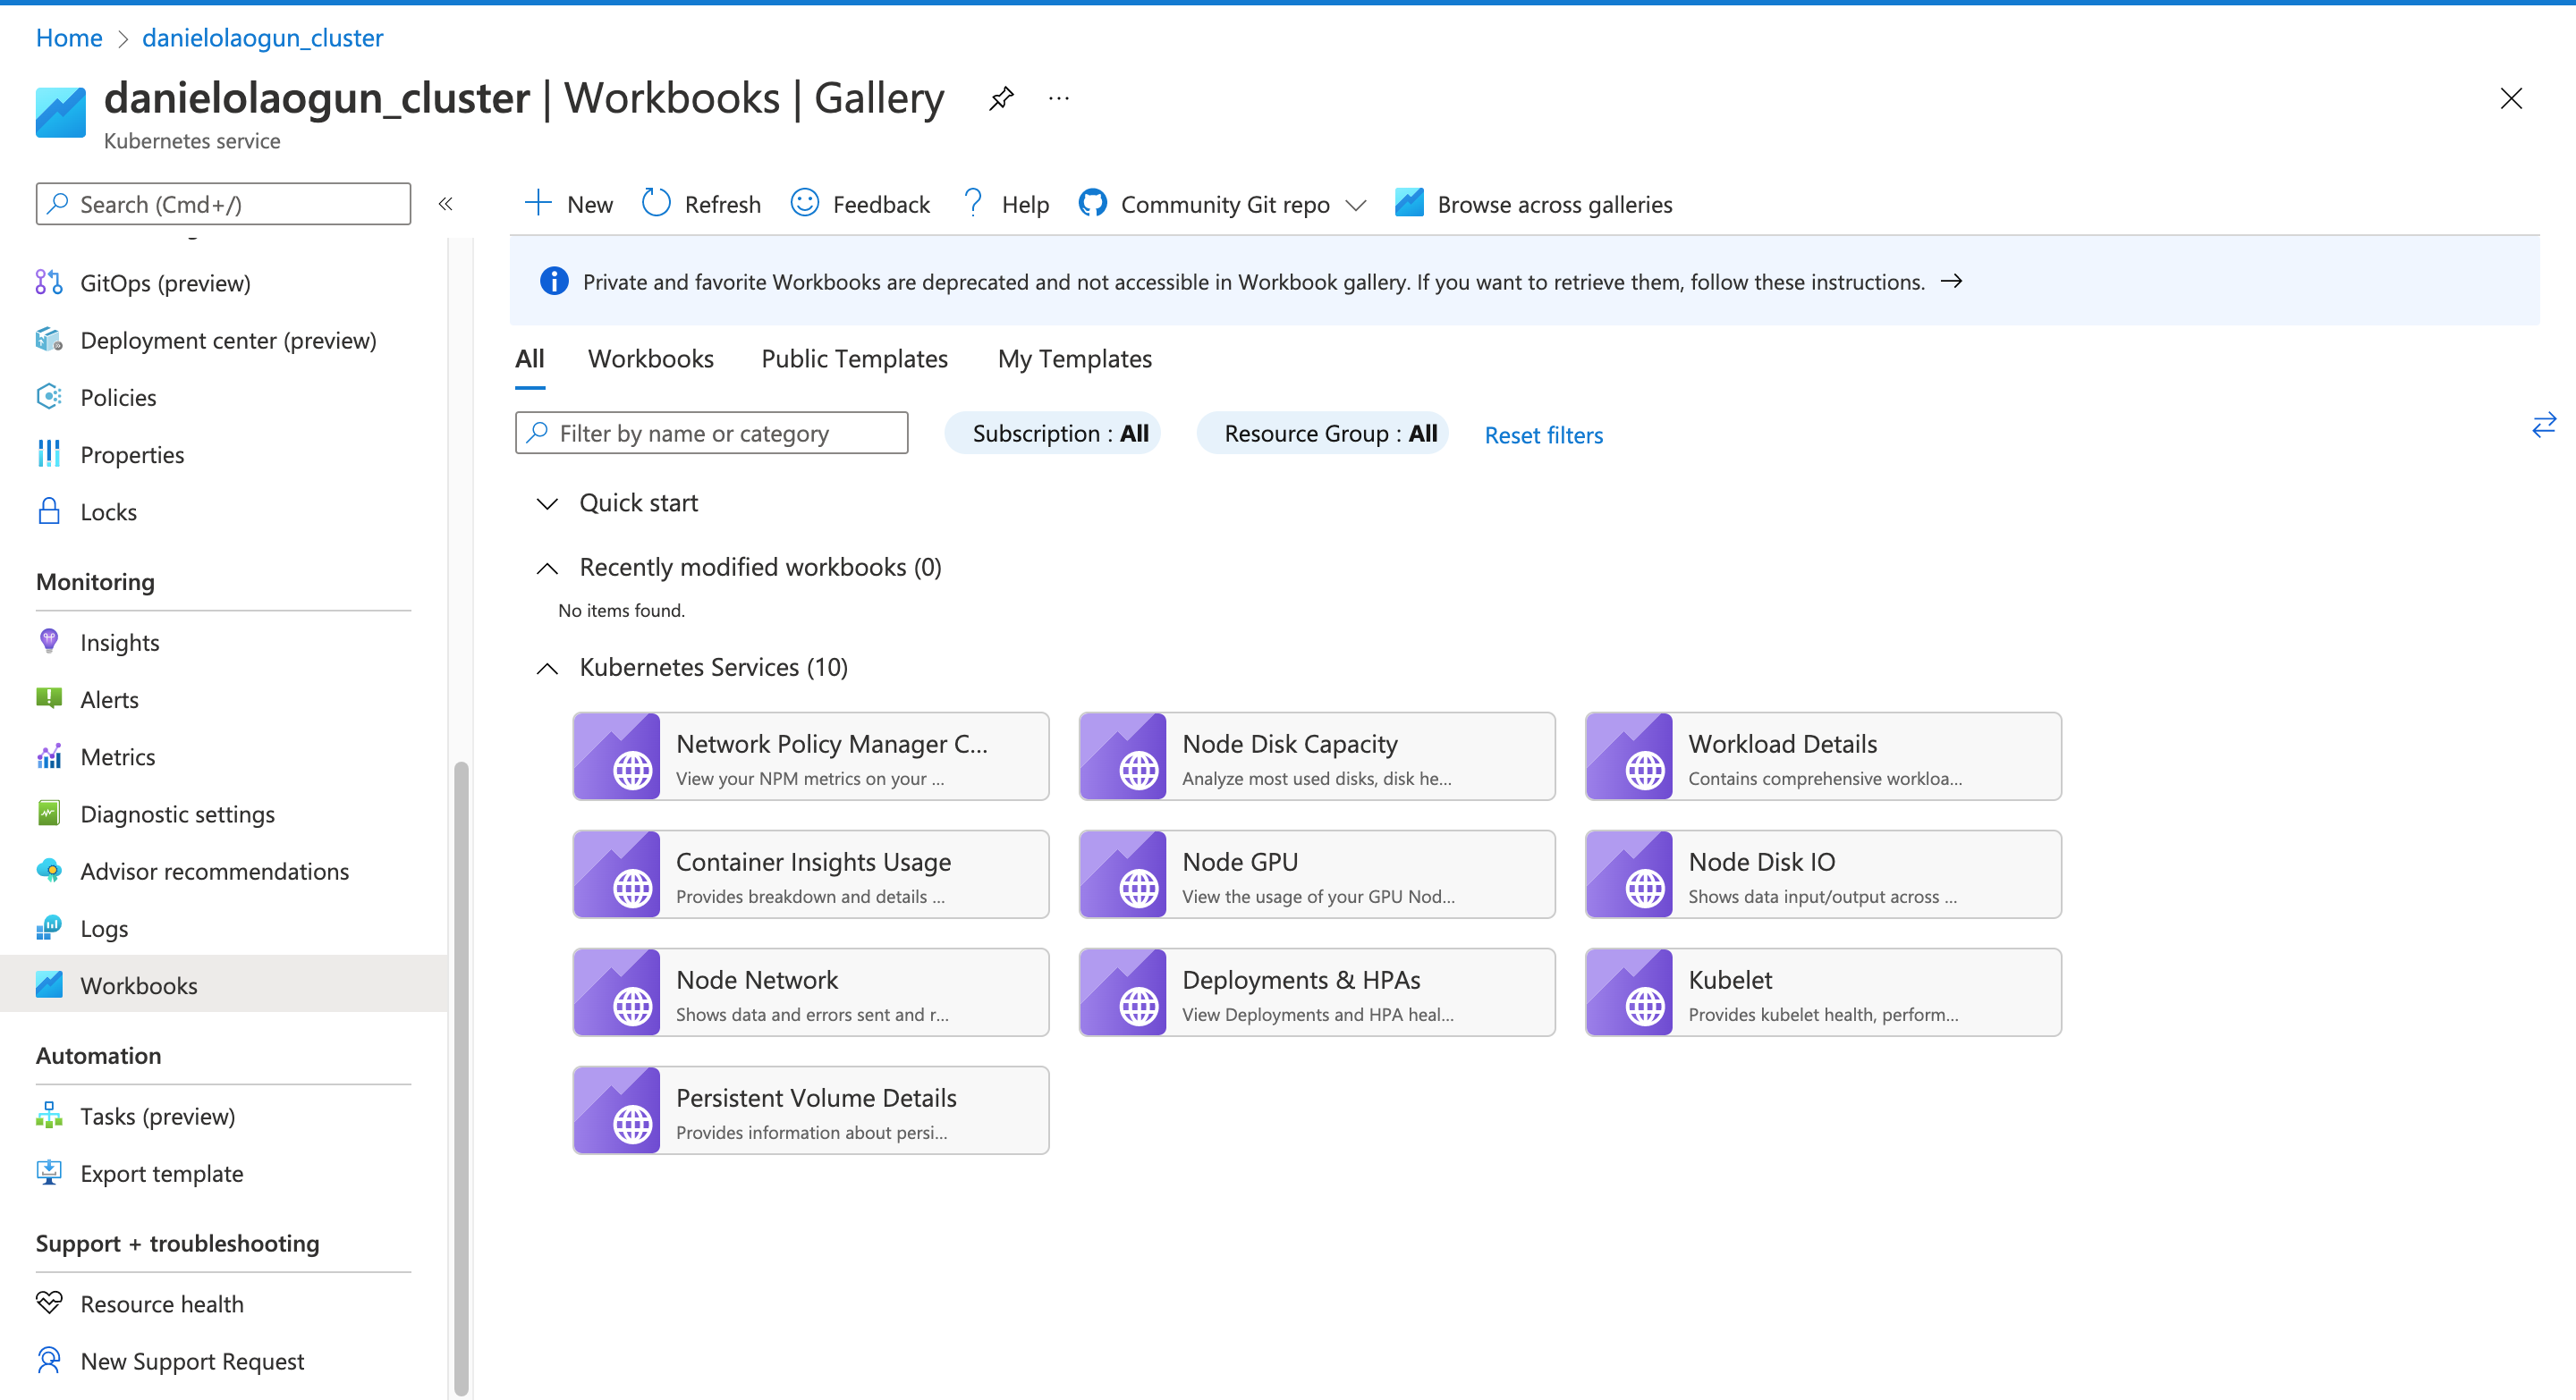Collapse Kubernetes Services (10) section
This screenshot has height=1400, width=2576.
tap(547, 669)
